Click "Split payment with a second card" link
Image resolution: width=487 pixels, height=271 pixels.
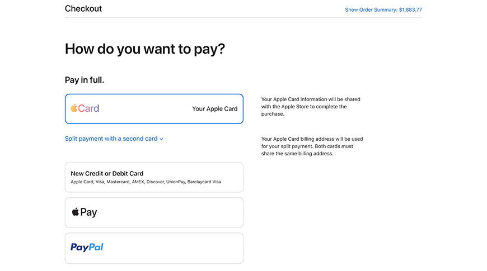coord(111,139)
